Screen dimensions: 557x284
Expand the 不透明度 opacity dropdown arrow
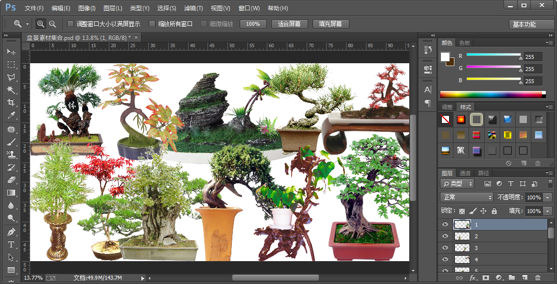[x=548, y=197]
